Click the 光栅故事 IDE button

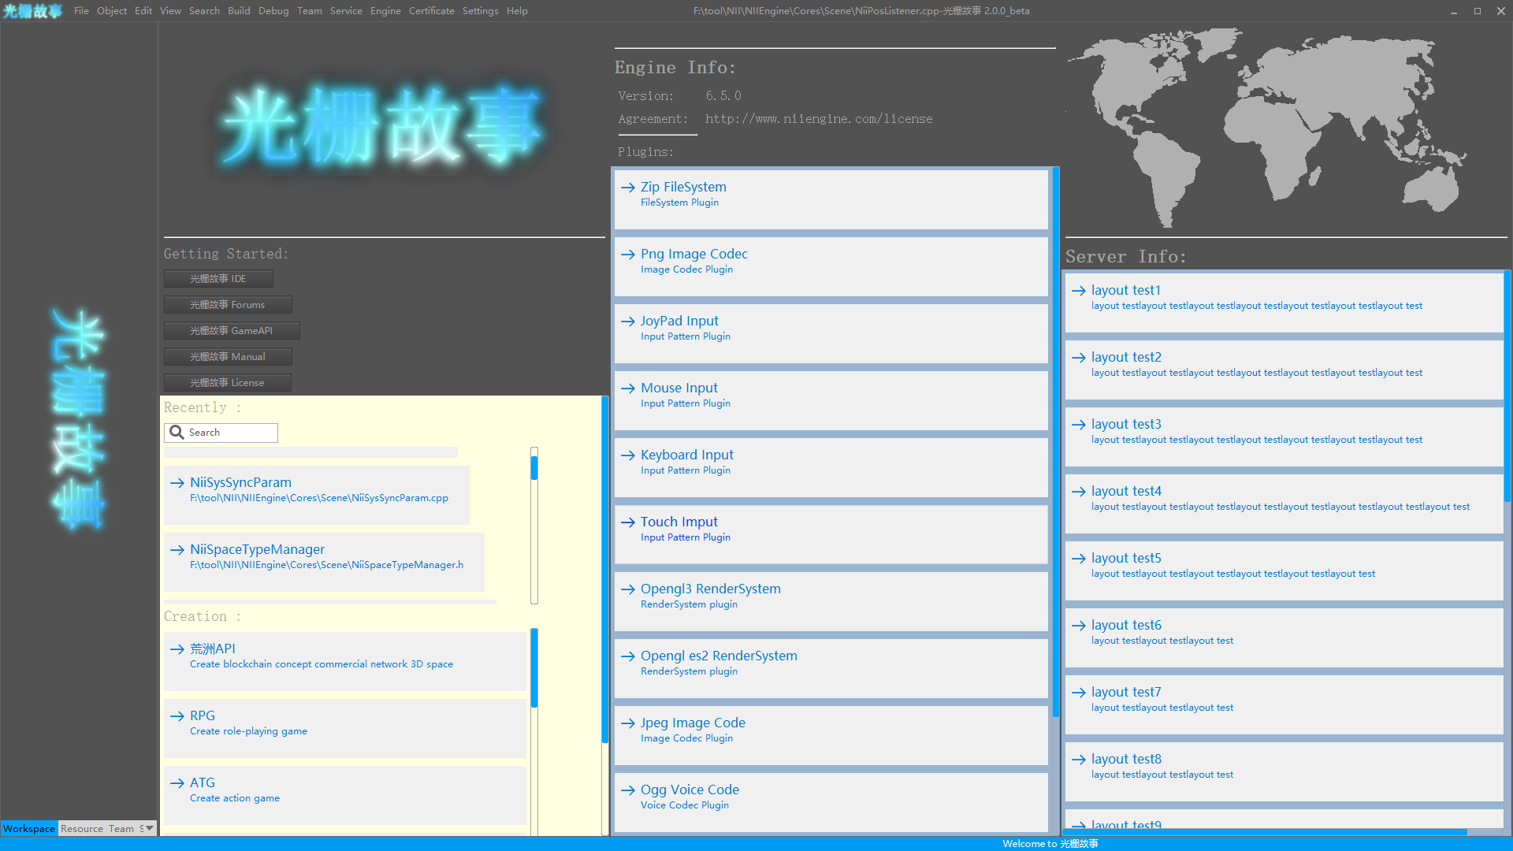pos(218,279)
